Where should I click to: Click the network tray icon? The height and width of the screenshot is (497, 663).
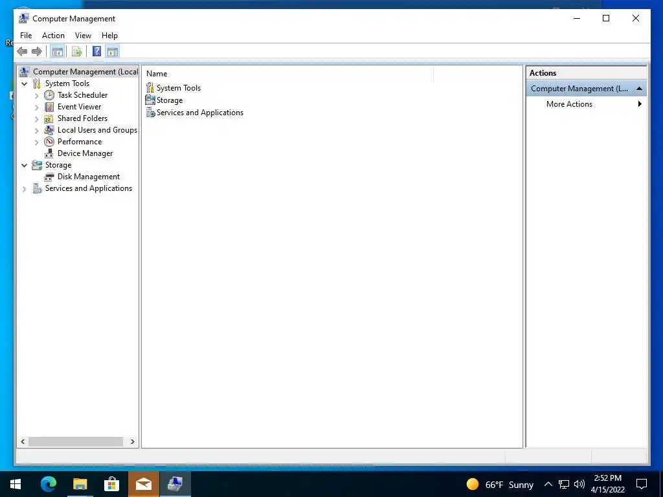pyautogui.click(x=564, y=484)
